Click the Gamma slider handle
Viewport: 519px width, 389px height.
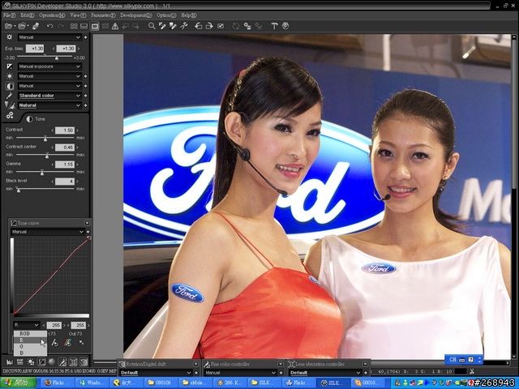pos(42,173)
